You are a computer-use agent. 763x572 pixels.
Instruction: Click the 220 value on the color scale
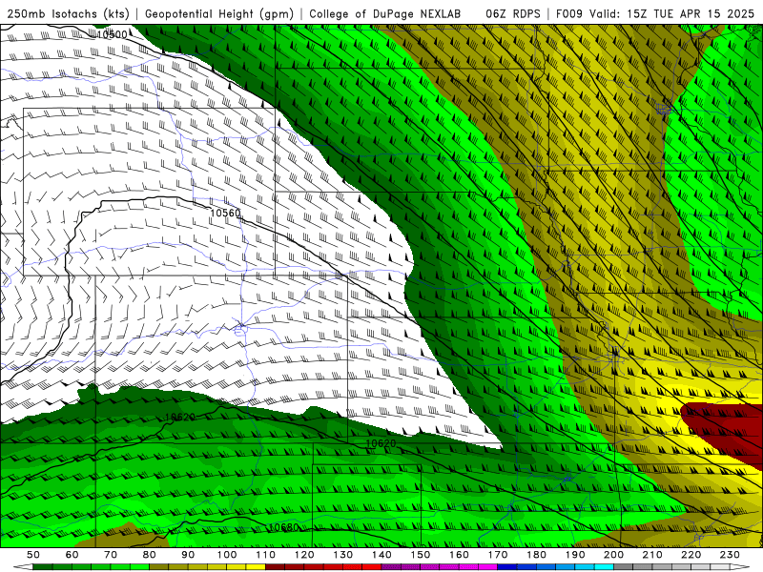(691, 555)
